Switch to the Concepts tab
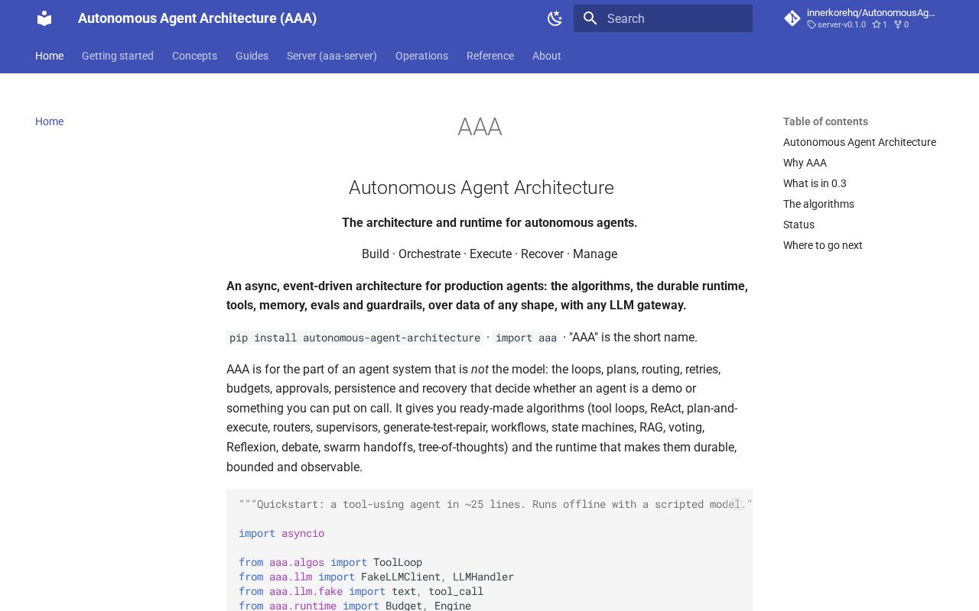The image size is (979, 611). 194,56
